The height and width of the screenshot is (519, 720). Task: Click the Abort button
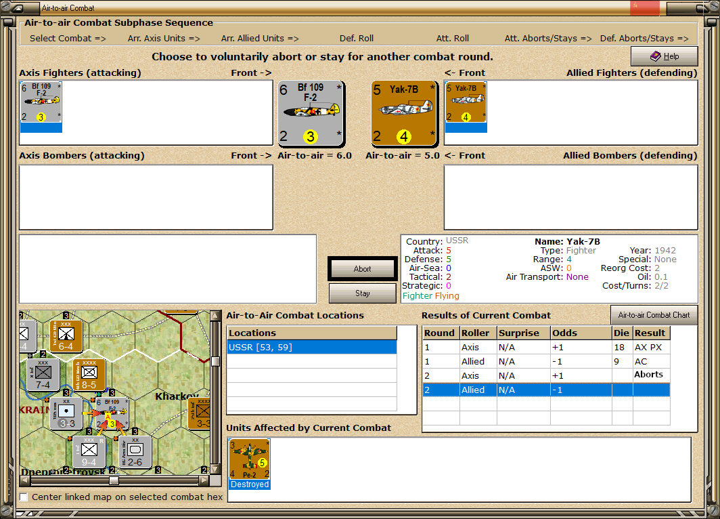[x=362, y=269]
